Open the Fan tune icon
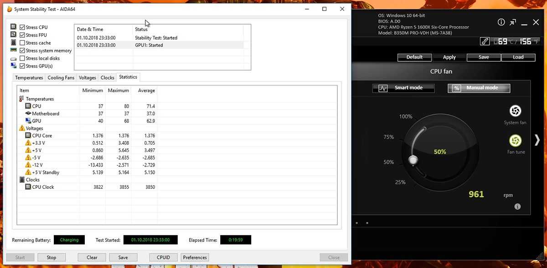Viewport: 547px width, 268px height. coord(515,141)
